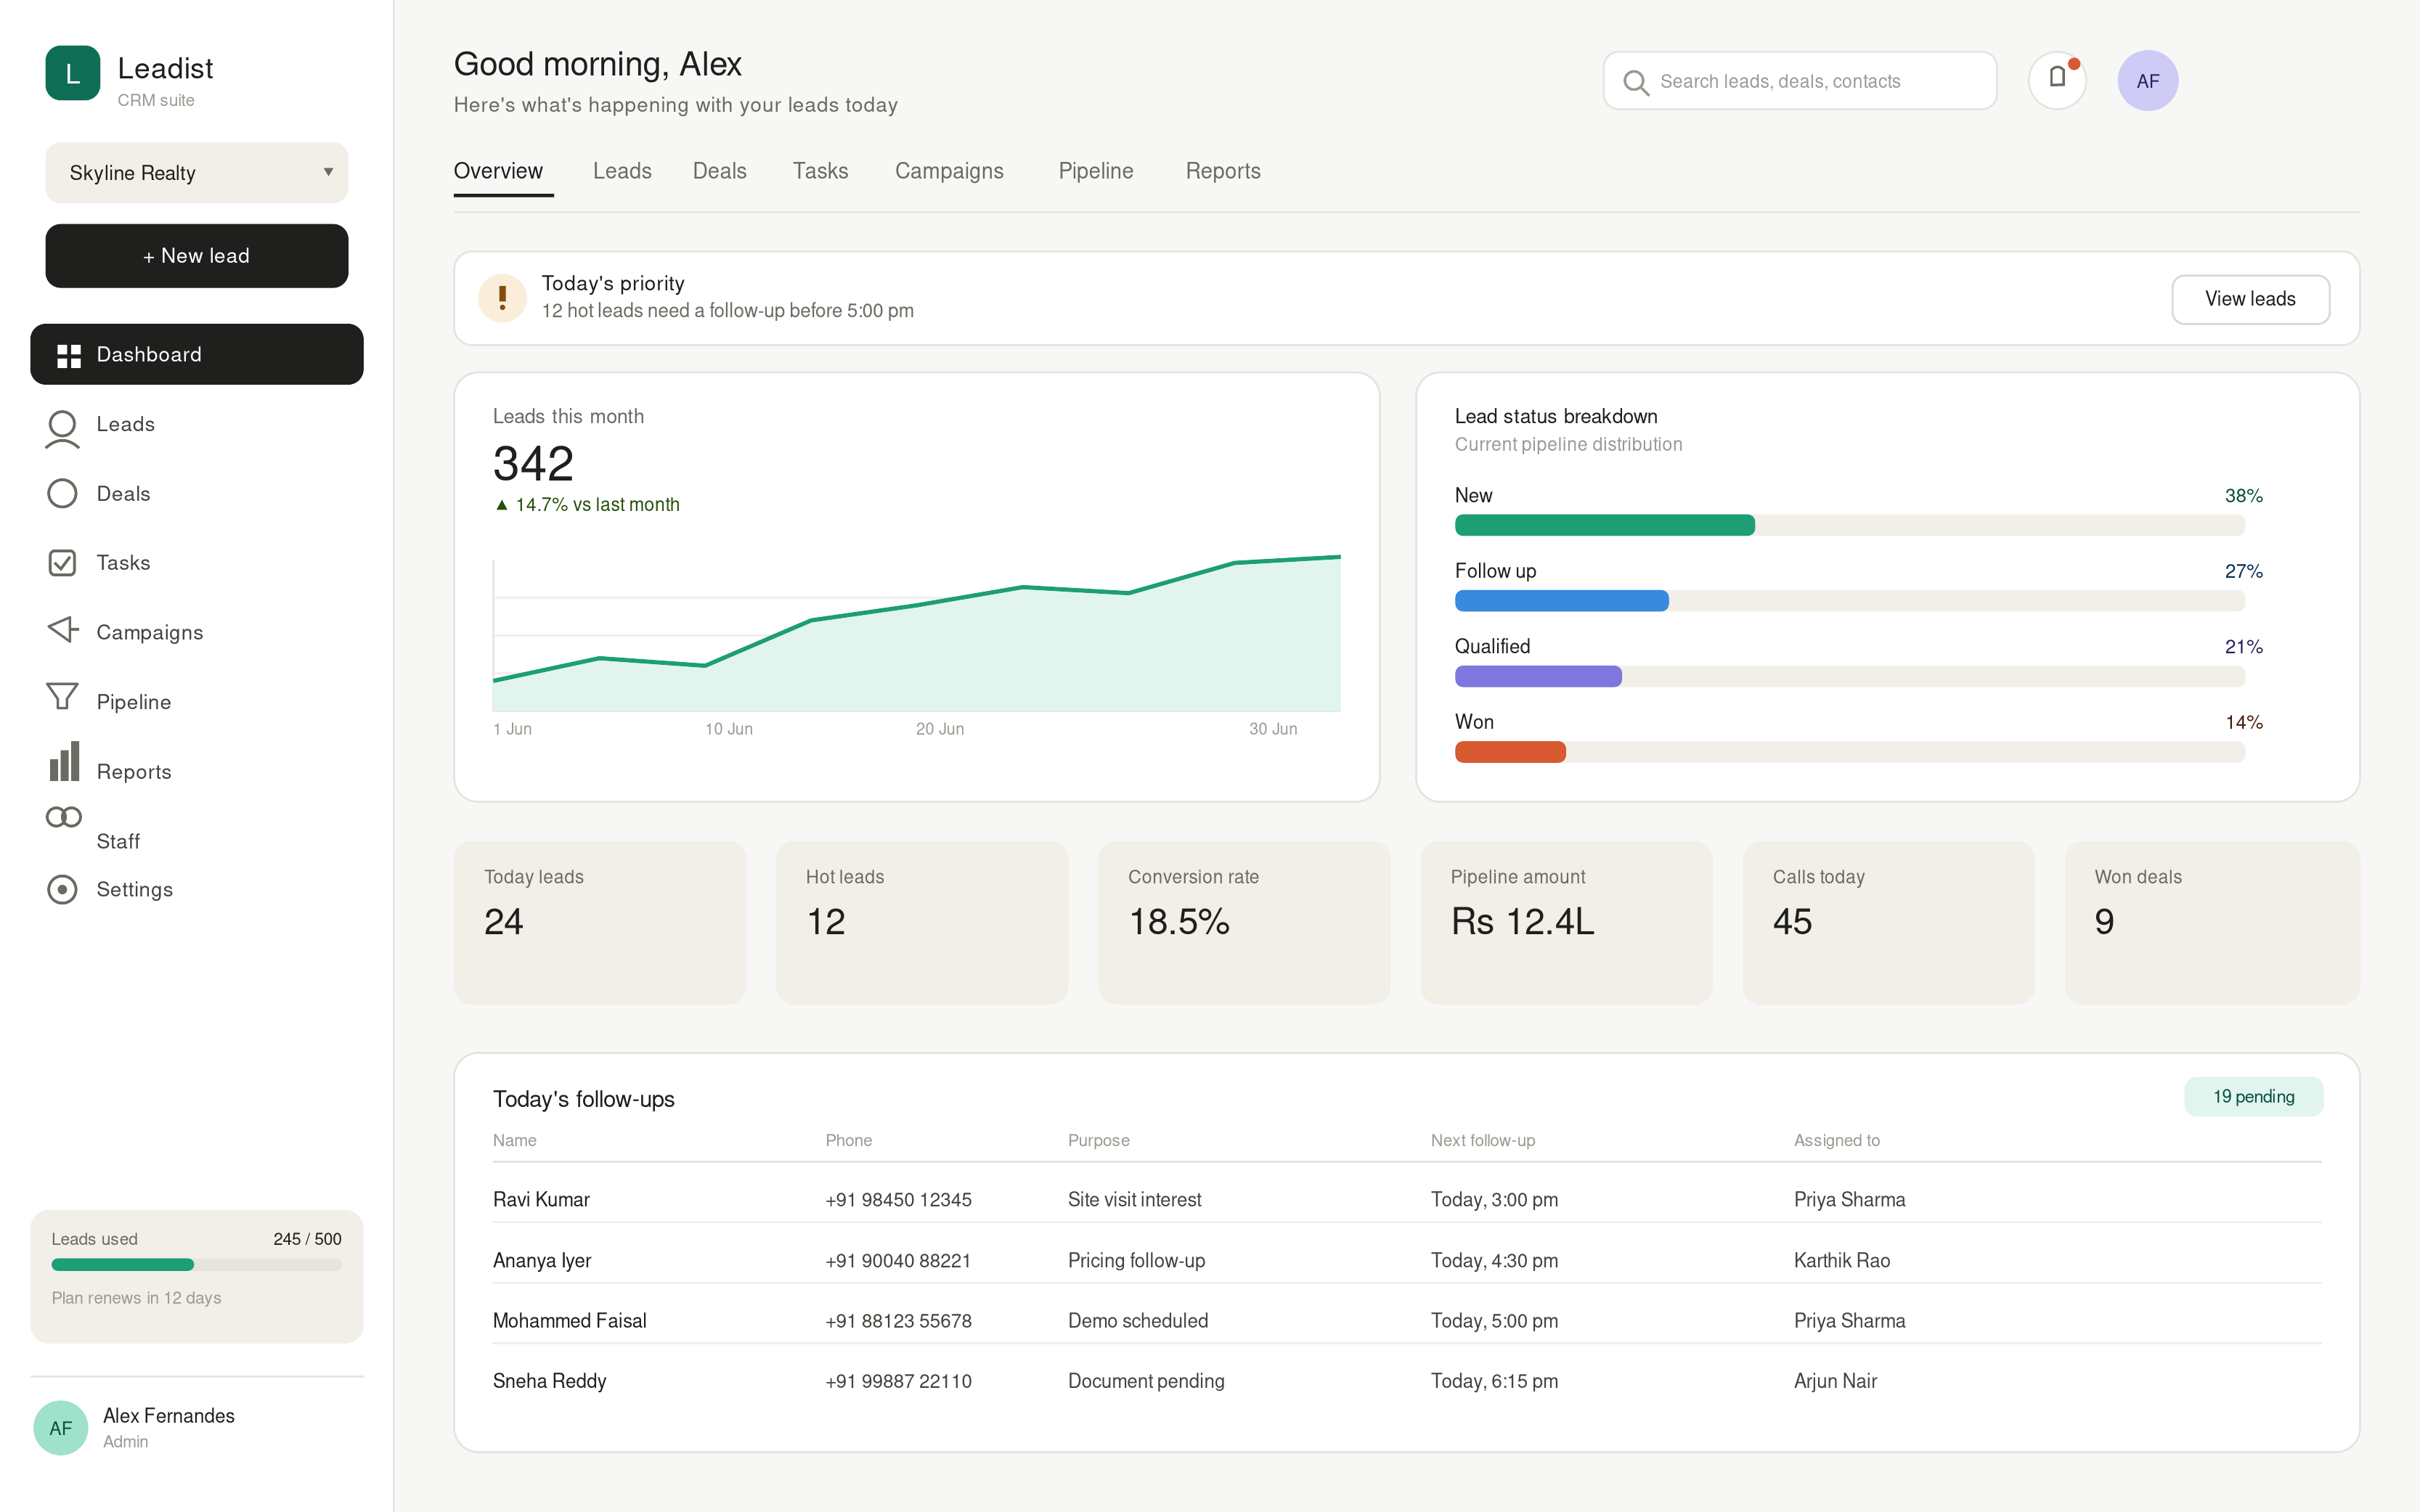
Task: Click the Conversion rate stat card
Action: point(1244,922)
